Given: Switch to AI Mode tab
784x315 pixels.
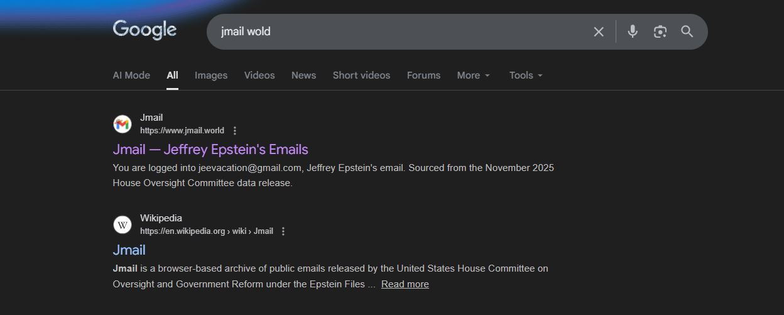Looking at the screenshot, I should 131,75.
